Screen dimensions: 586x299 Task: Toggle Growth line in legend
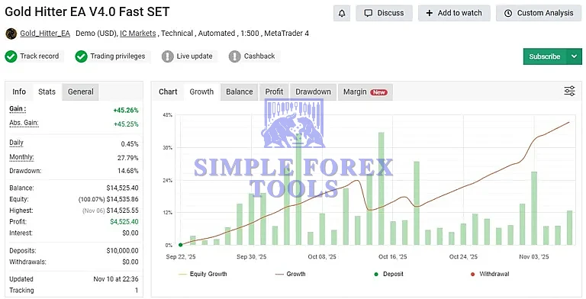[291, 274]
